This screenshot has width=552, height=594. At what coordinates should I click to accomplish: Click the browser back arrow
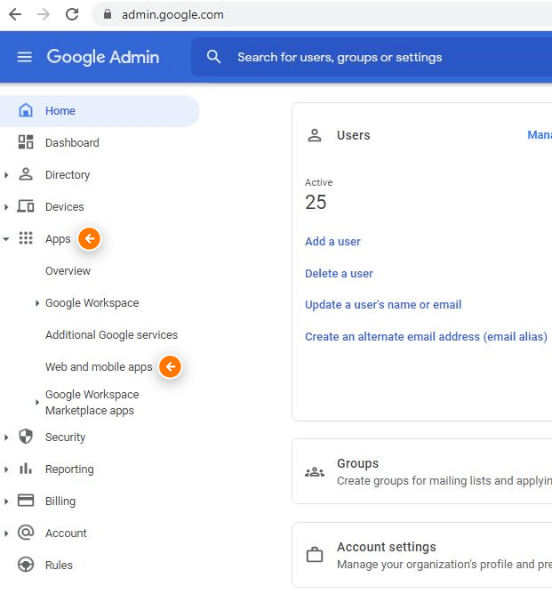(15, 14)
